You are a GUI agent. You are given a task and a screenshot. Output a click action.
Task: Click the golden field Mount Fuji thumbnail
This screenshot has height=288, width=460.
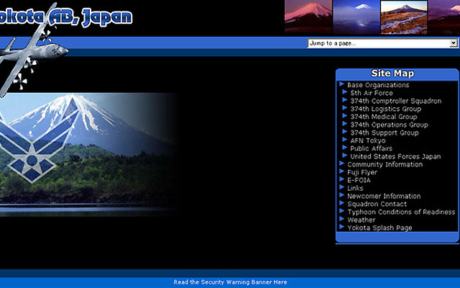point(404,17)
